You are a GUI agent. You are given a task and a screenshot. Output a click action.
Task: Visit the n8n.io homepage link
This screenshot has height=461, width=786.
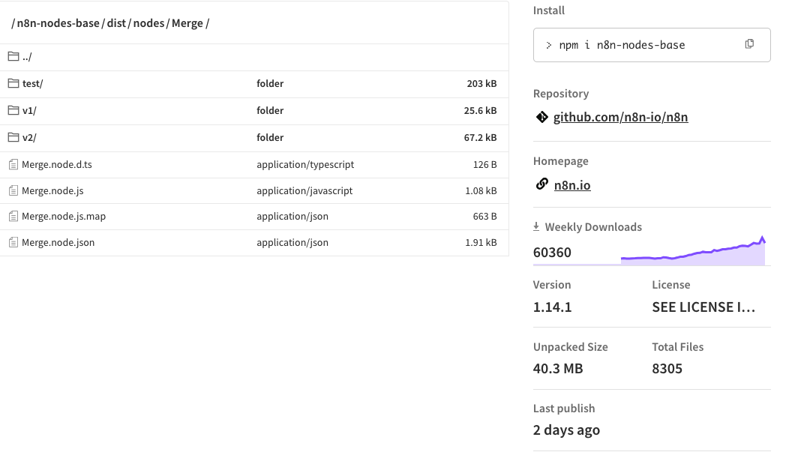tap(572, 185)
